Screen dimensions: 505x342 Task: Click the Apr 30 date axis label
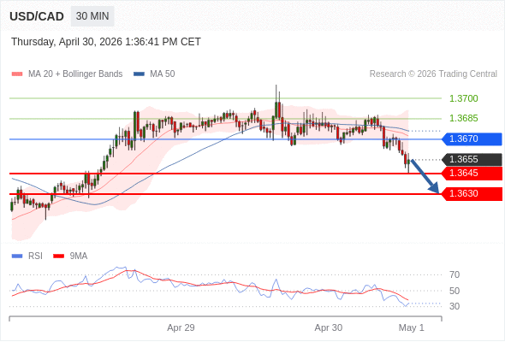pyautogui.click(x=328, y=327)
